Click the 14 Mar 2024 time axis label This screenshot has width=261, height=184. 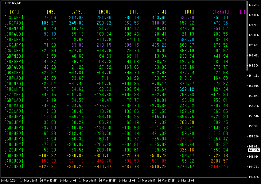(x=9, y=181)
